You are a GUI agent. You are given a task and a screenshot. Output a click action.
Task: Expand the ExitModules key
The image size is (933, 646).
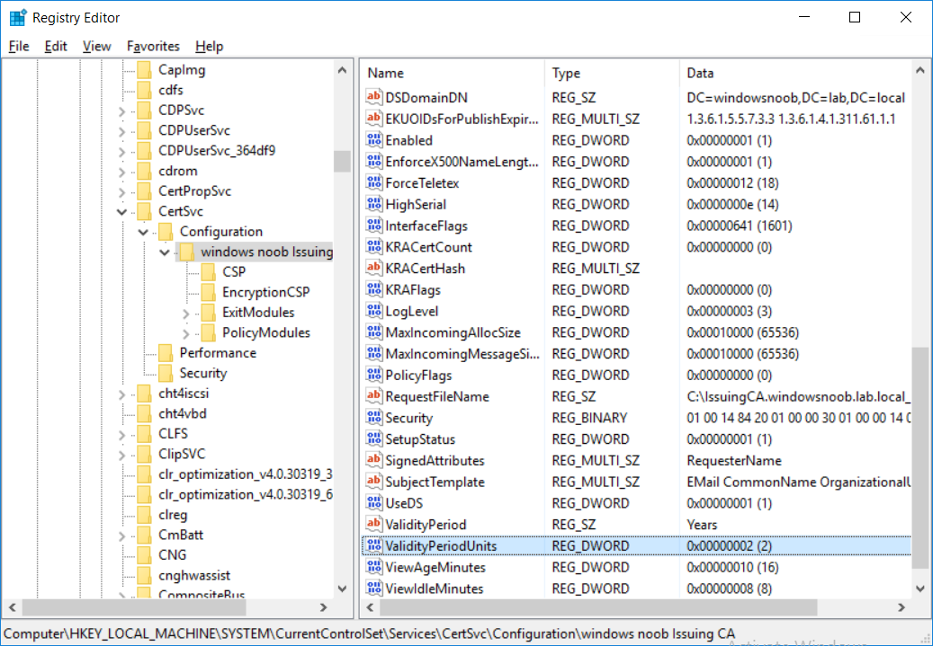click(x=186, y=313)
